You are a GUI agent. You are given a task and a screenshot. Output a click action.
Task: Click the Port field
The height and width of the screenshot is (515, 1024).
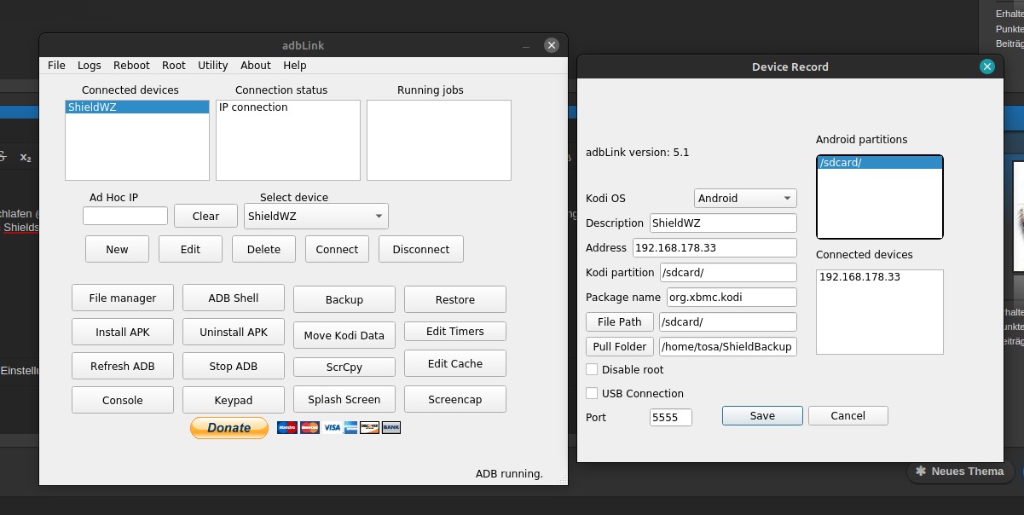click(670, 417)
